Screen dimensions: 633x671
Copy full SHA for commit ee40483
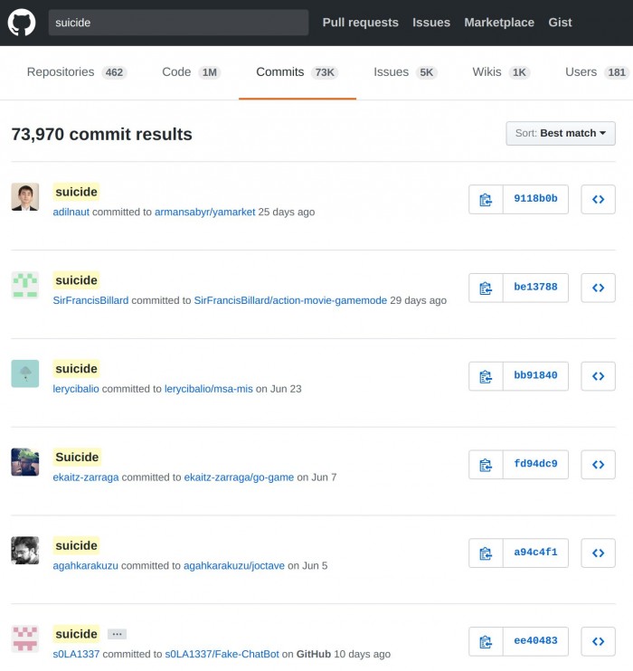click(486, 642)
